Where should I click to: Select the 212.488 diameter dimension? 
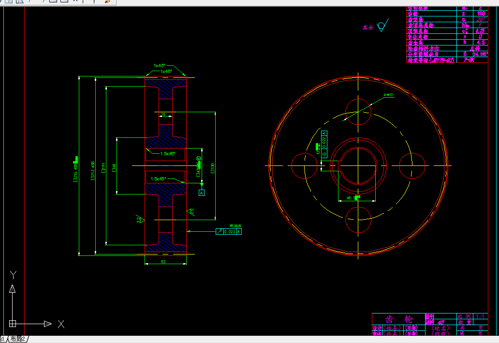93,171
